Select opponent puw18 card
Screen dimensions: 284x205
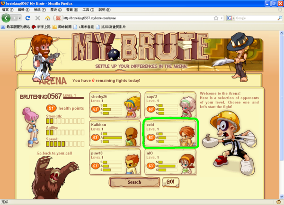(115, 161)
